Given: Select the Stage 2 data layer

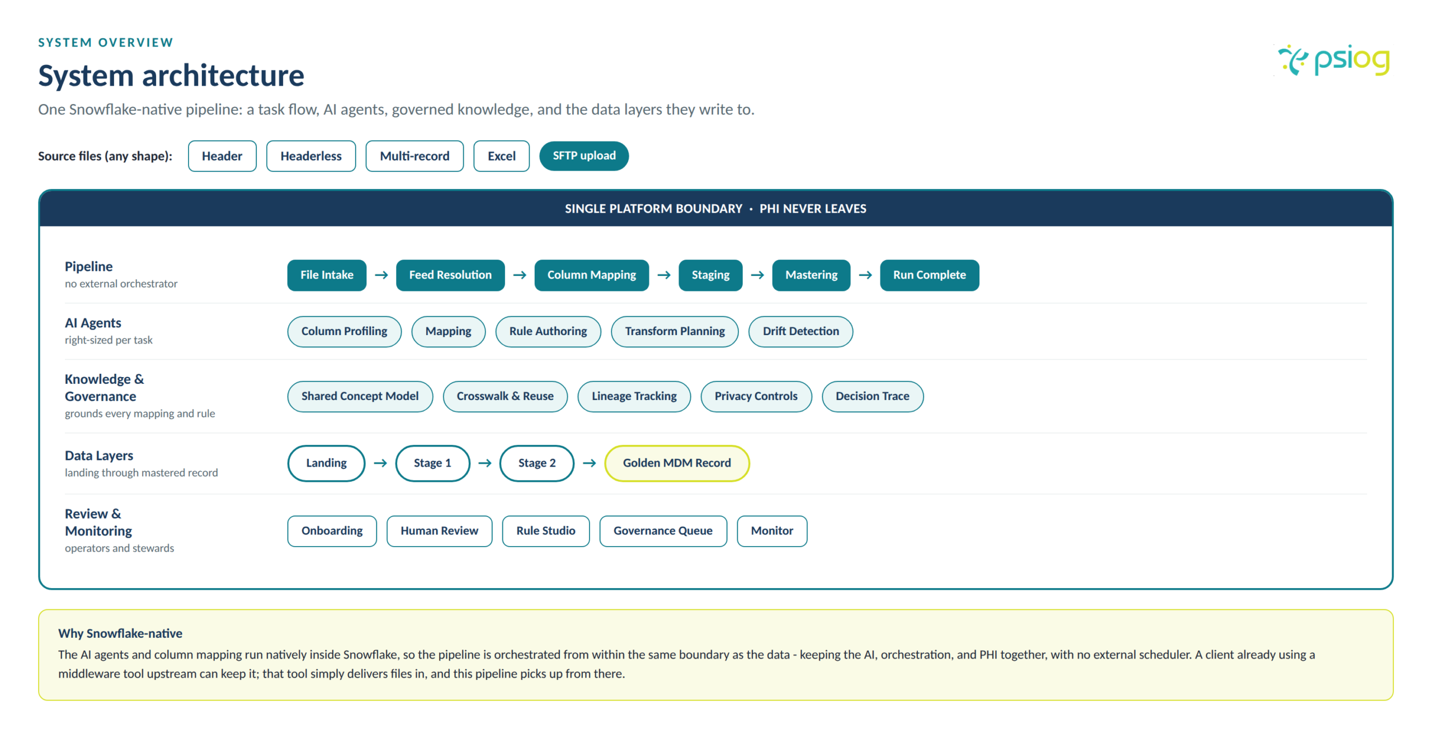Looking at the screenshot, I should [536, 463].
